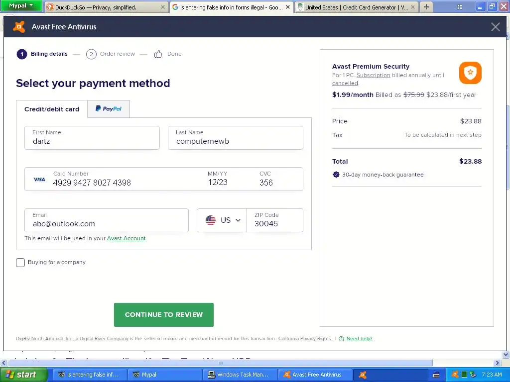
Task: Click the MM/YY expiry field
Action: point(218,179)
